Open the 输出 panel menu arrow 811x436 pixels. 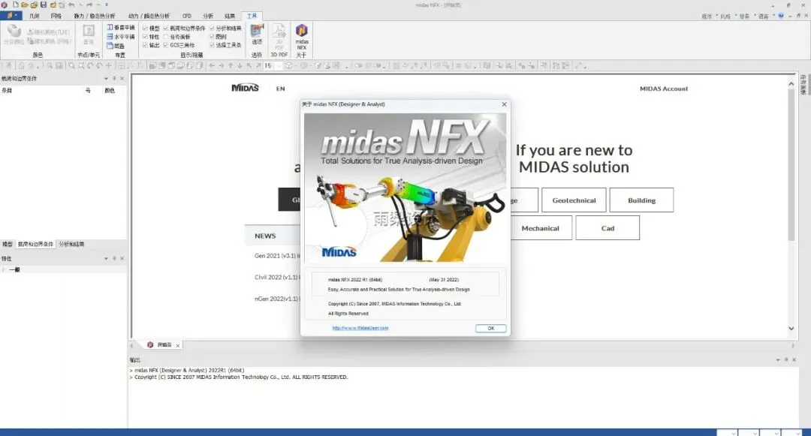[778, 359]
